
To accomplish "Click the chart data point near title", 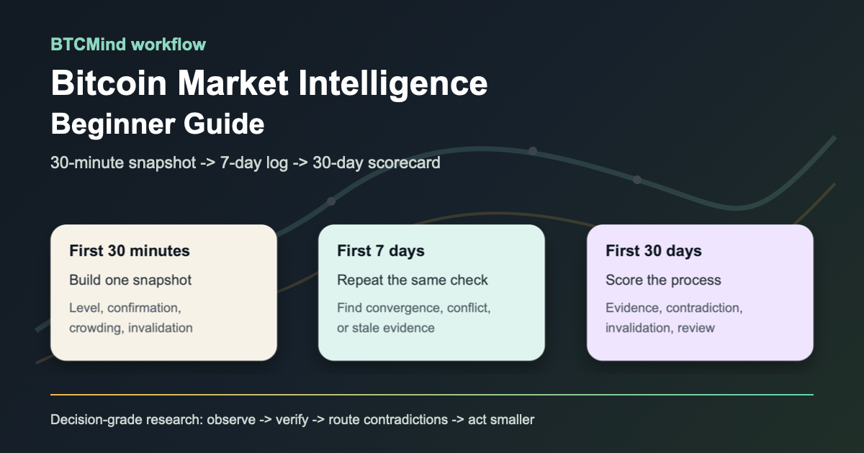I will tap(533, 151).
